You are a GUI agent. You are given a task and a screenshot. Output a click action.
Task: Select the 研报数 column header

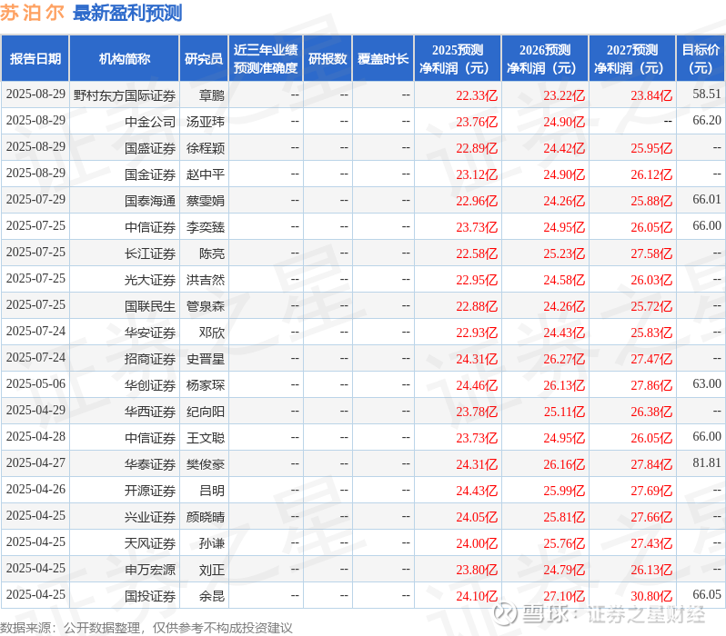click(328, 59)
